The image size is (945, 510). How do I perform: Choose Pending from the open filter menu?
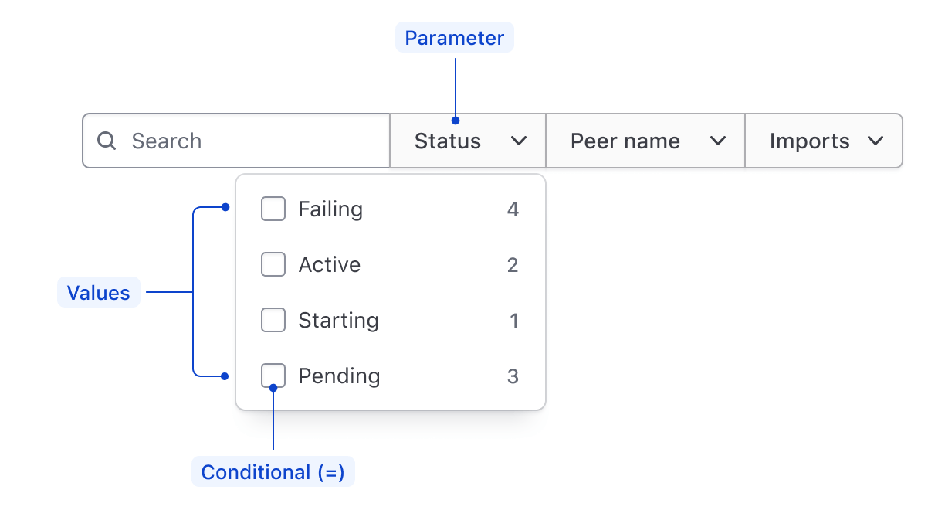click(338, 376)
